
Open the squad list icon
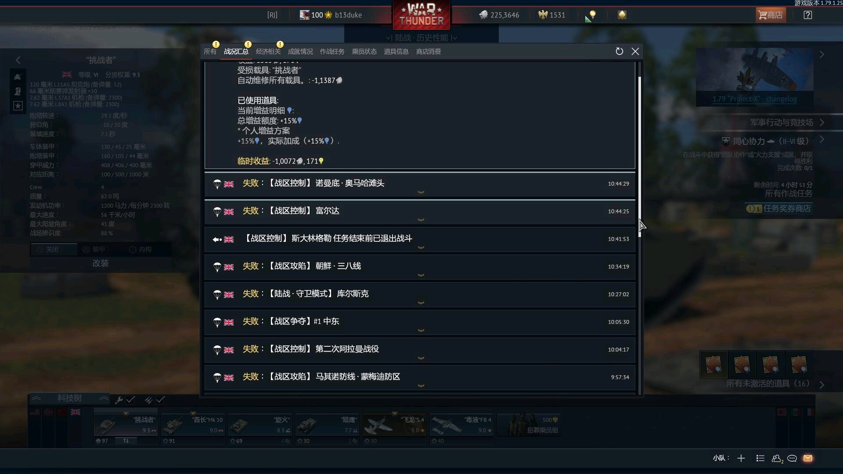pyautogui.click(x=760, y=458)
